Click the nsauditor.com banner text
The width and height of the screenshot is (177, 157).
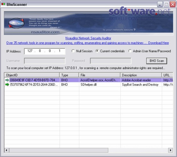click(x=45, y=32)
